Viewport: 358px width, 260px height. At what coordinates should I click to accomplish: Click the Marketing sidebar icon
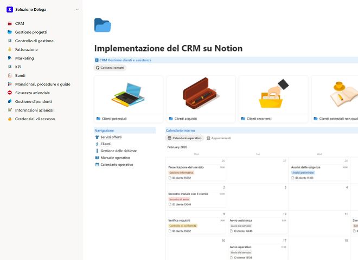tap(10, 58)
